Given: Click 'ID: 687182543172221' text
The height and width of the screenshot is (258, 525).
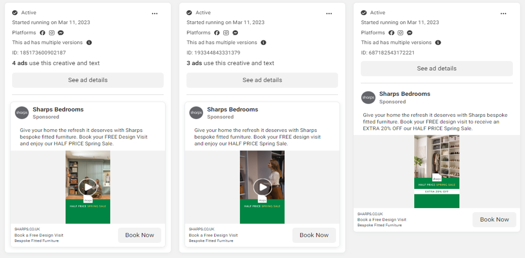Looking at the screenshot, I should pyautogui.click(x=388, y=53).
